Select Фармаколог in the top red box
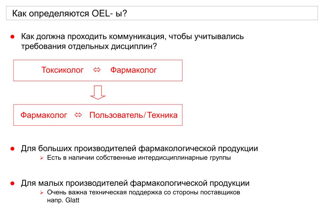This screenshot has width=322, height=223. 133,70
